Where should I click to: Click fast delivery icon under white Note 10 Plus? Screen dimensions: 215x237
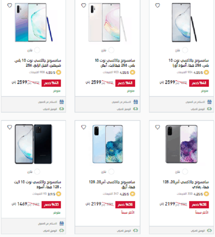coord(135,109)
